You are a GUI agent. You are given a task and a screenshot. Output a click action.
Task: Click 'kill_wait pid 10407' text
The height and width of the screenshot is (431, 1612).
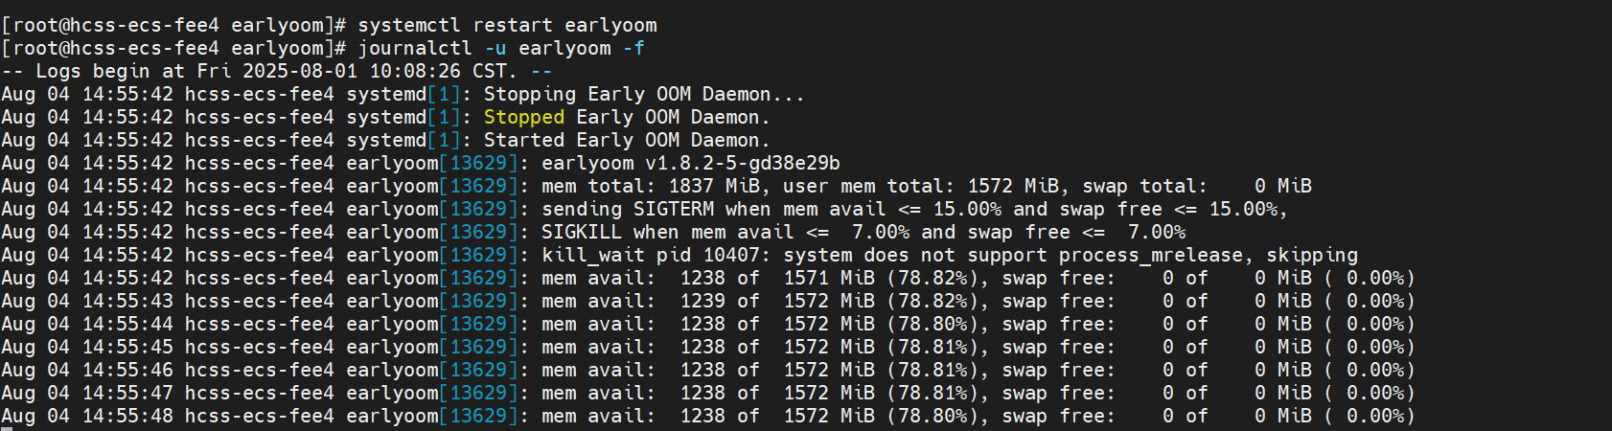click(651, 255)
